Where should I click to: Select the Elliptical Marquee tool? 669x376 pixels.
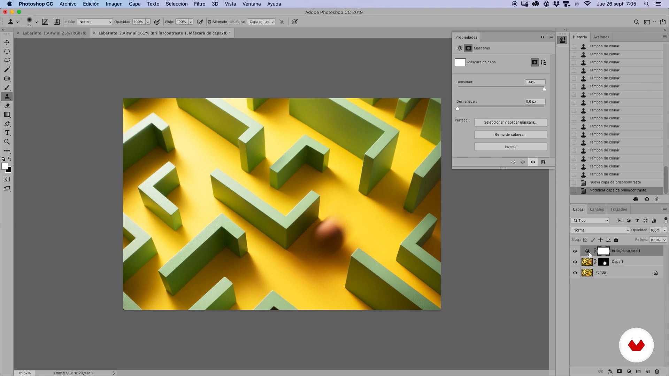click(x=7, y=52)
